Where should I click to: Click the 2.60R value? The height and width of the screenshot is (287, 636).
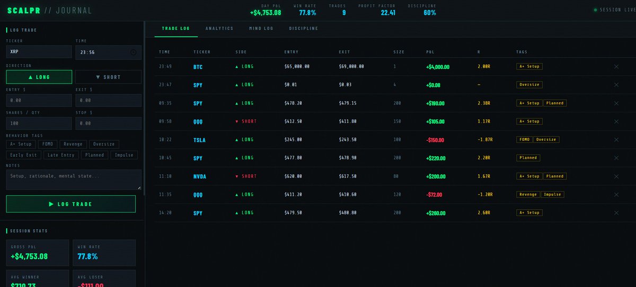[x=483, y=213]
